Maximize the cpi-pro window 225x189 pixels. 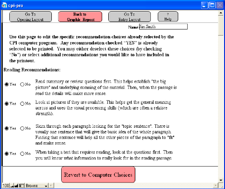(212, 5)
